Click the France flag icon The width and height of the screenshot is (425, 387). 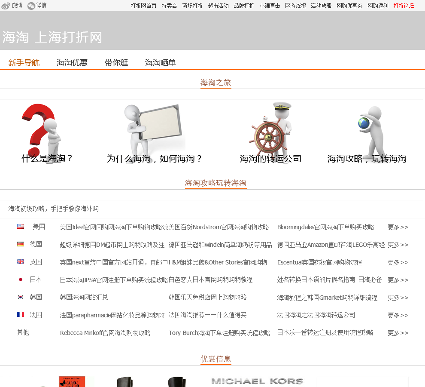click(21, 314)
